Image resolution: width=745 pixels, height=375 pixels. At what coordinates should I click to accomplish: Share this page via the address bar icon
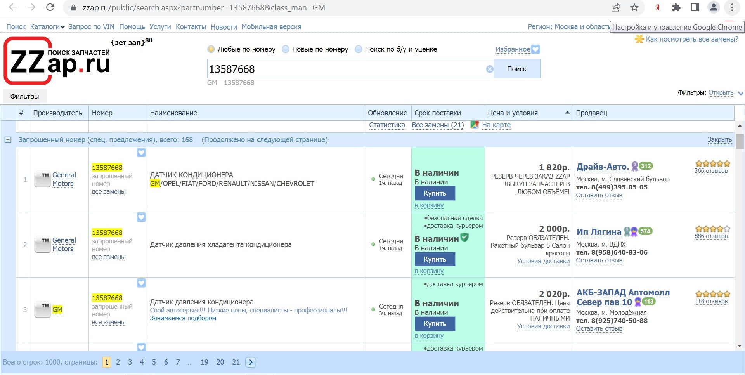pyautogui.click(x=616, y=7)
